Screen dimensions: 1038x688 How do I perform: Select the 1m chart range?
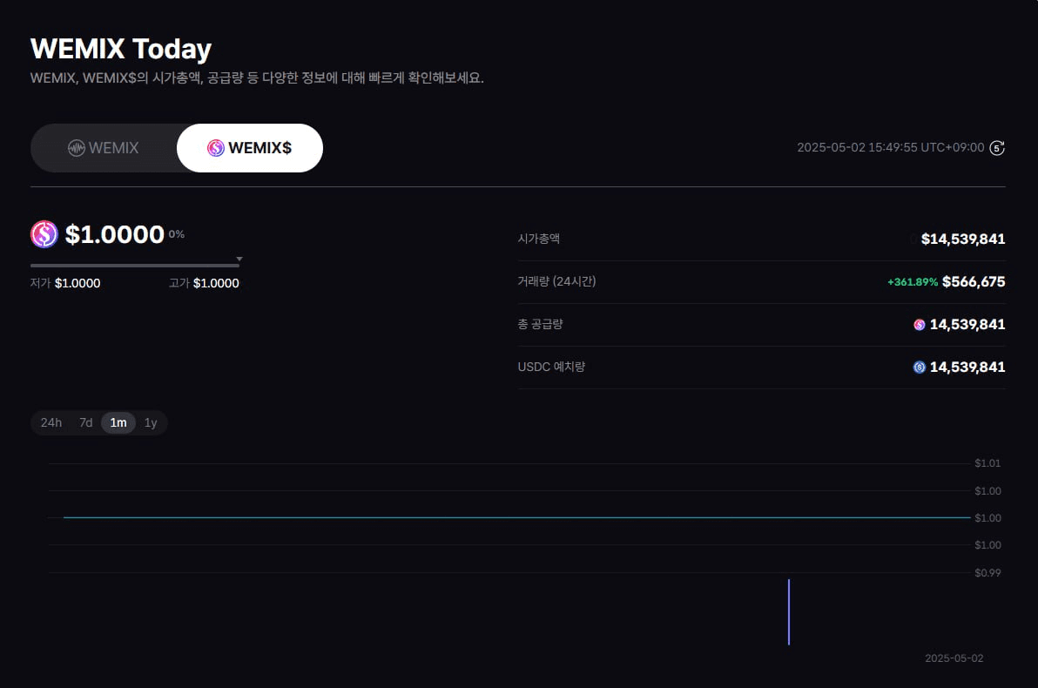point(118,422)
